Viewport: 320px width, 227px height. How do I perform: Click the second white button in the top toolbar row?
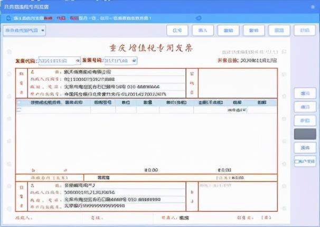pos(203,31)
